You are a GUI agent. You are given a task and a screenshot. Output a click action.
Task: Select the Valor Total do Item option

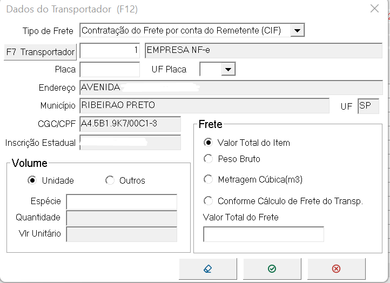(x=208, y=143)
